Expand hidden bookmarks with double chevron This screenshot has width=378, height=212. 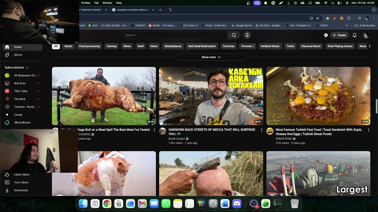point(347,26)
